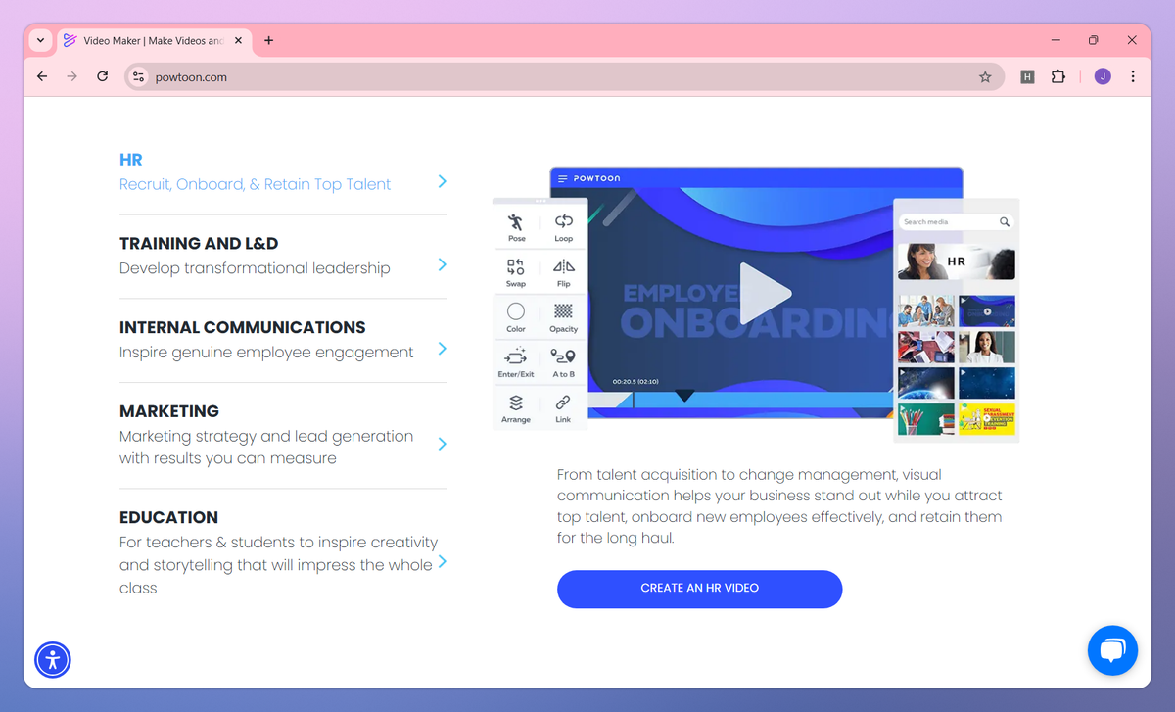Click 'Recruit, Onboard, & Retain Top Talent'
1175x712 pixels.
point(255,184)
